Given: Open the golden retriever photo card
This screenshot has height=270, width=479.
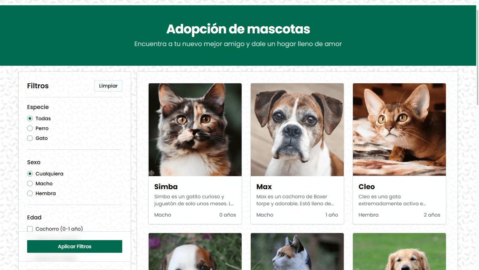Looking at the screenshot, I should tap(399, 252).
